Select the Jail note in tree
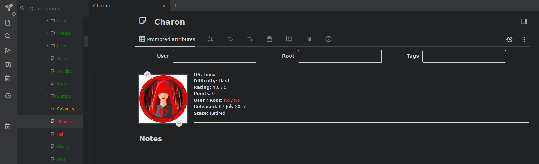Screen dimensions: 539x164 click(60, 134)
